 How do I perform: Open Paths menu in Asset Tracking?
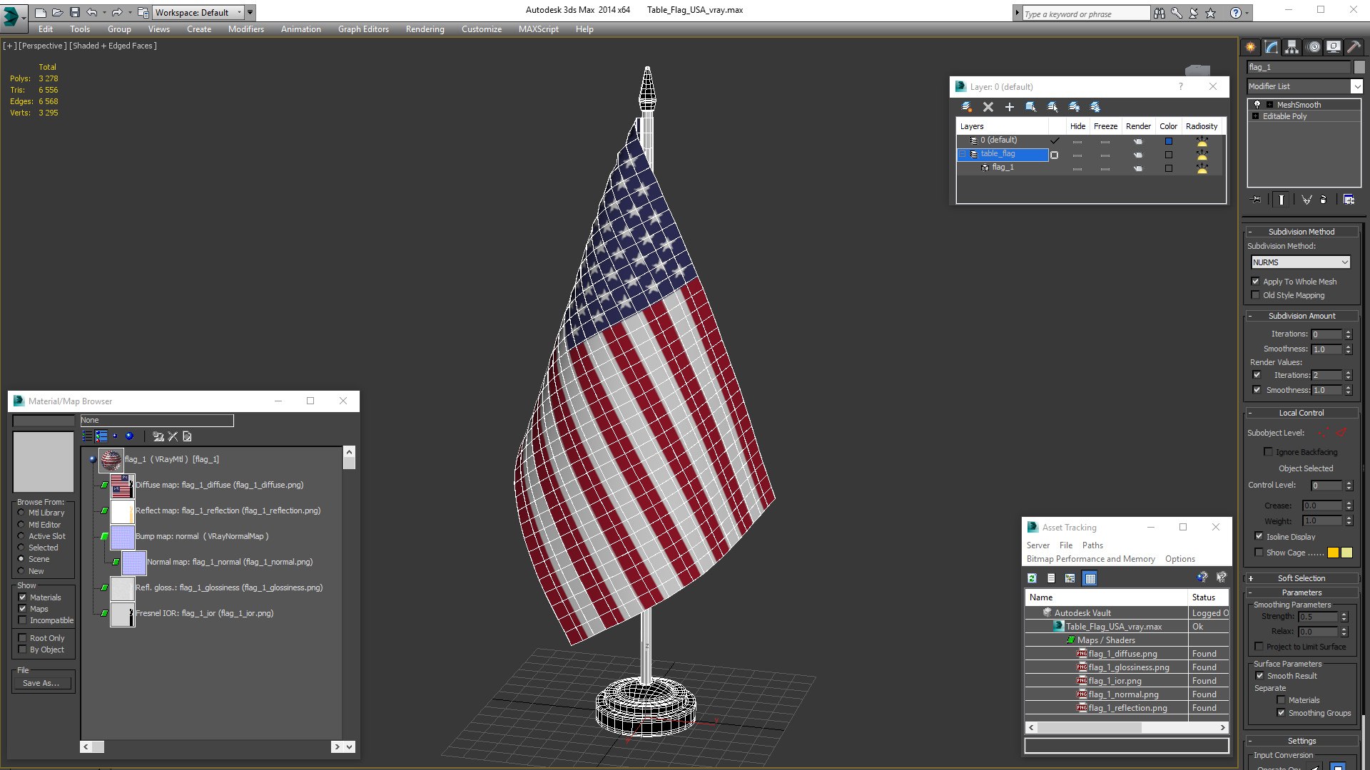[x=1092, y=545]
